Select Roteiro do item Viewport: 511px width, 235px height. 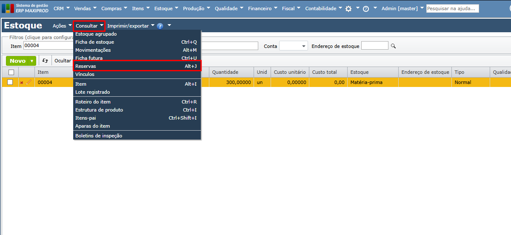(137, 102)
